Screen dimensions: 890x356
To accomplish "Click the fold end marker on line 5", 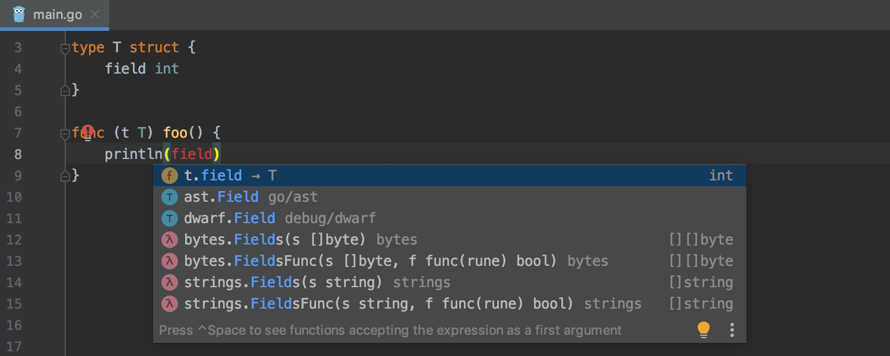I will coord(65,90).
